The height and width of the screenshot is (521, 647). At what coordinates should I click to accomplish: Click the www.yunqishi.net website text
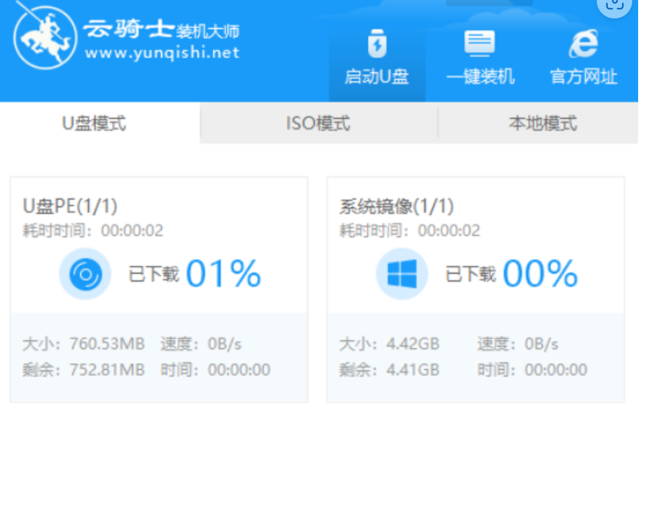162,53
